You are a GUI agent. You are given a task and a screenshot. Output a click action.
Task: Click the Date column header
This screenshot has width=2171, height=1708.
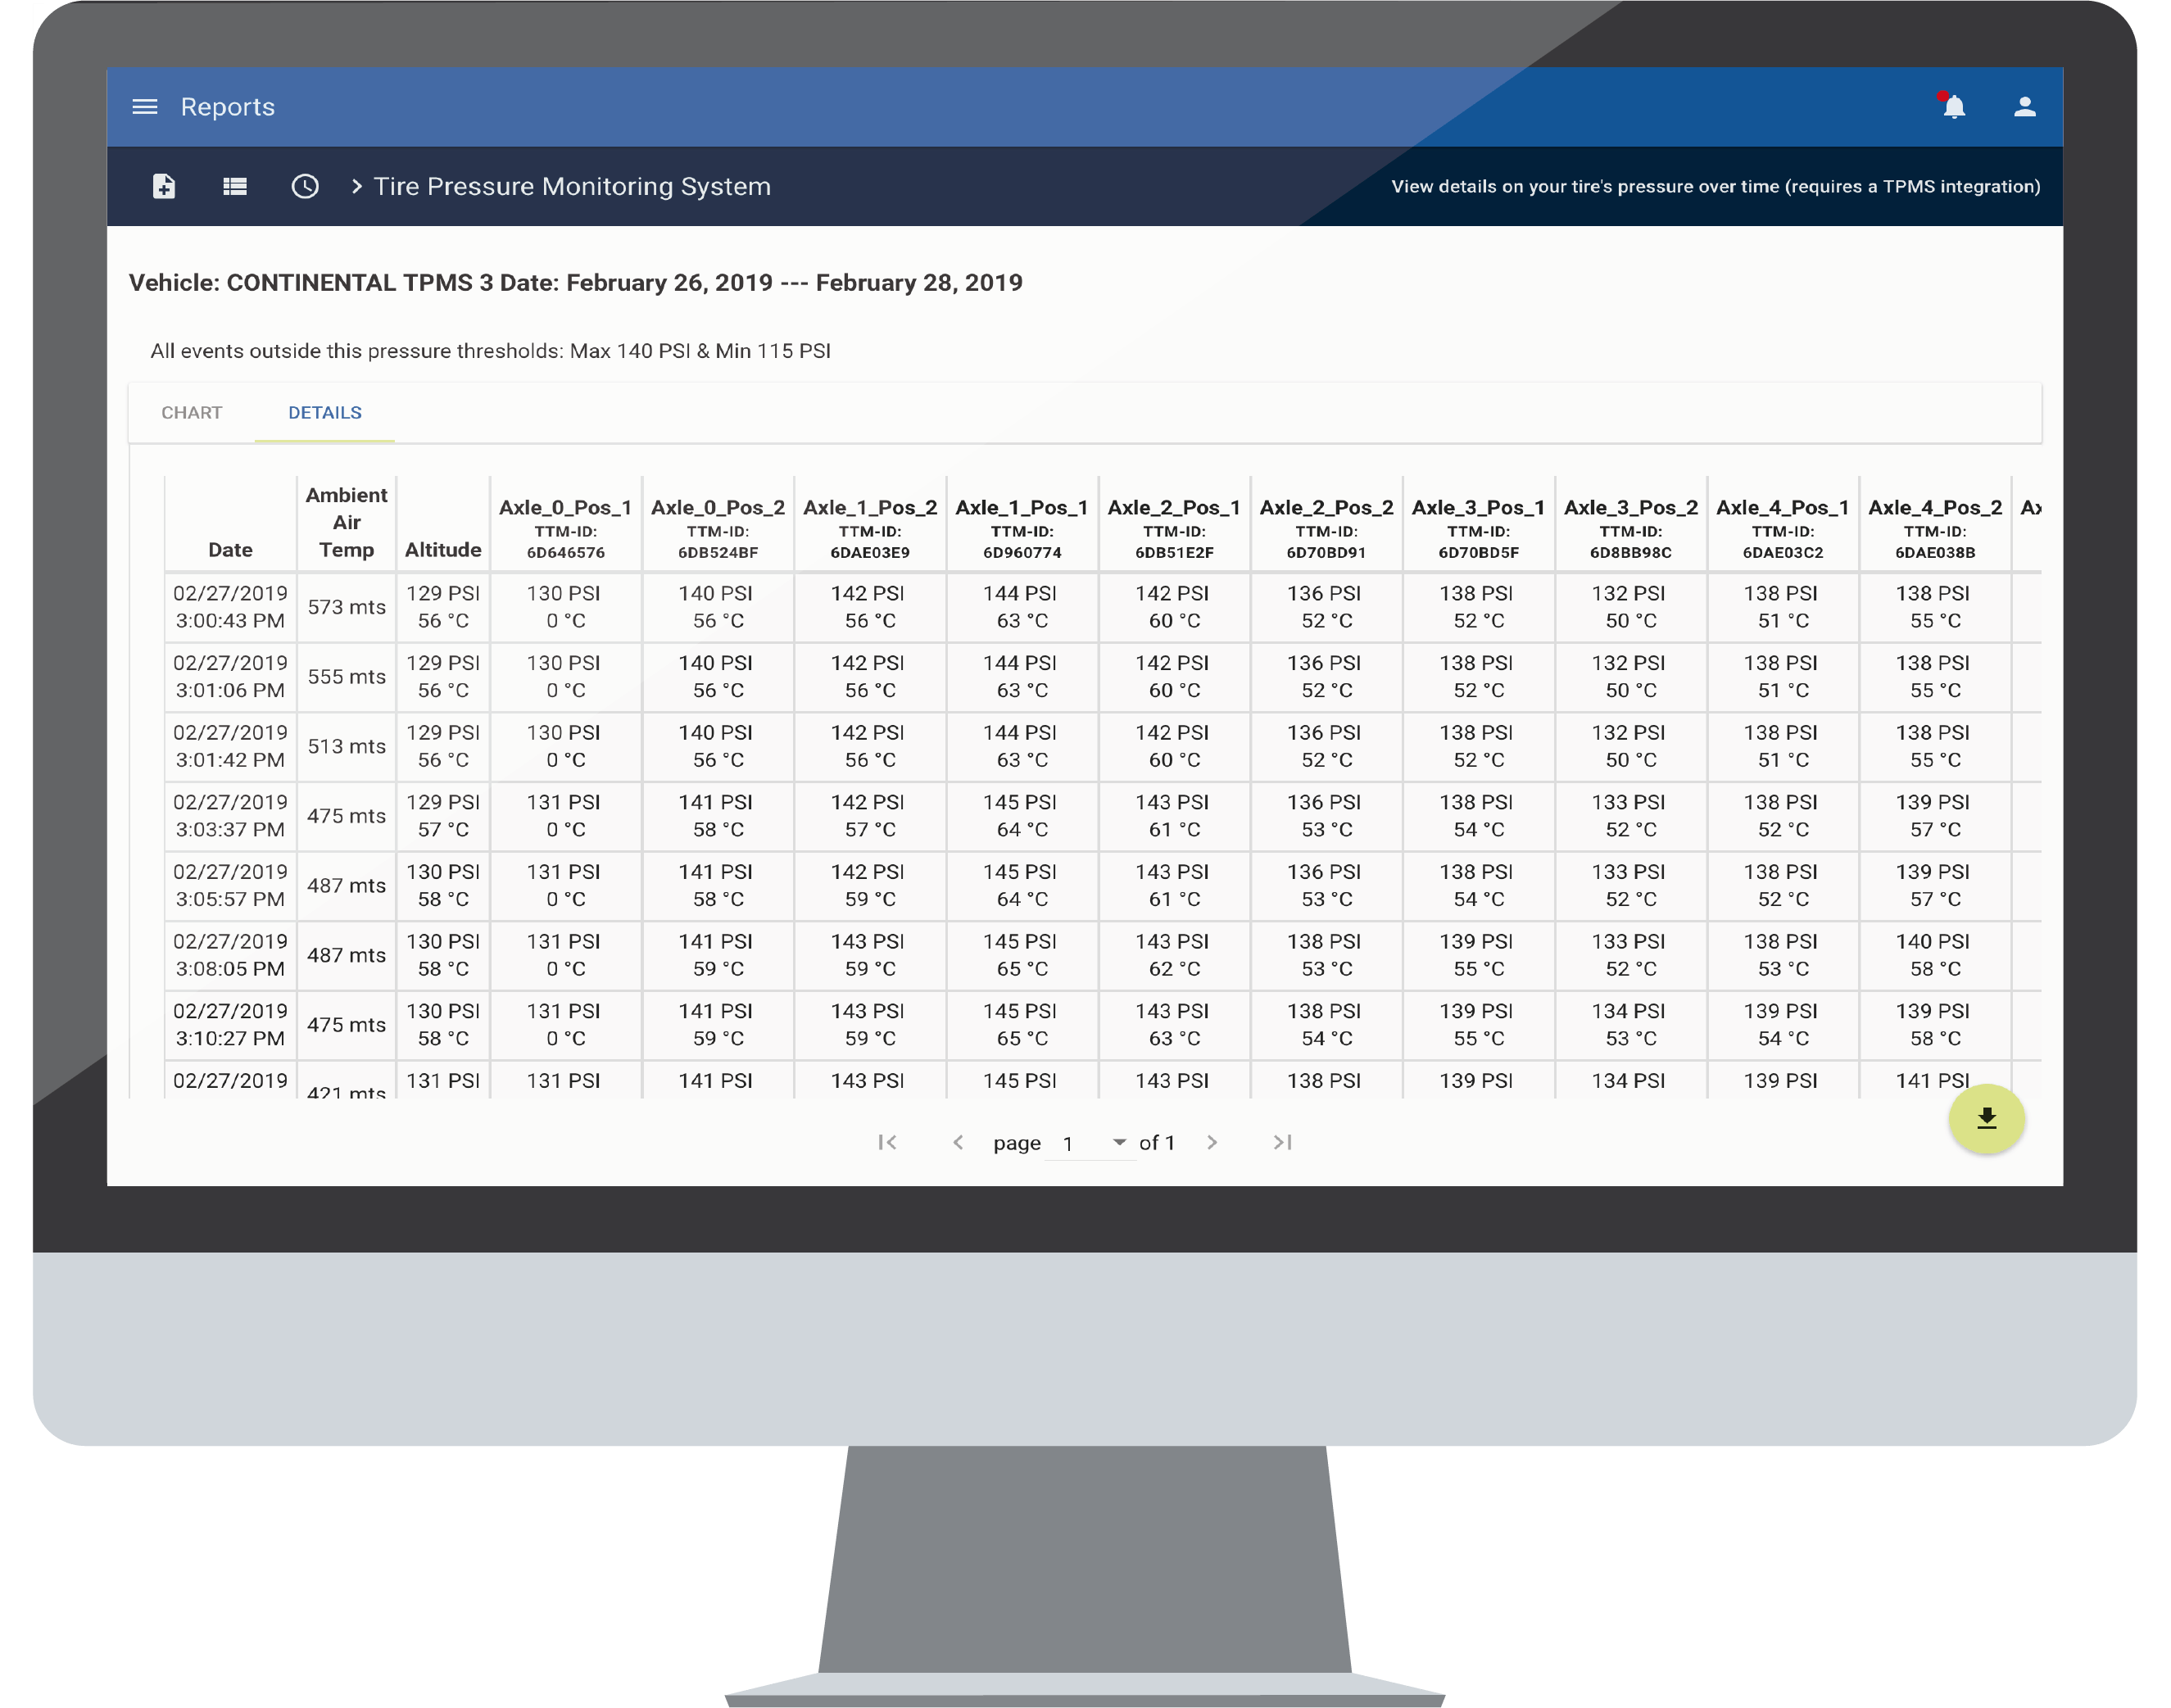coord(230,549)
